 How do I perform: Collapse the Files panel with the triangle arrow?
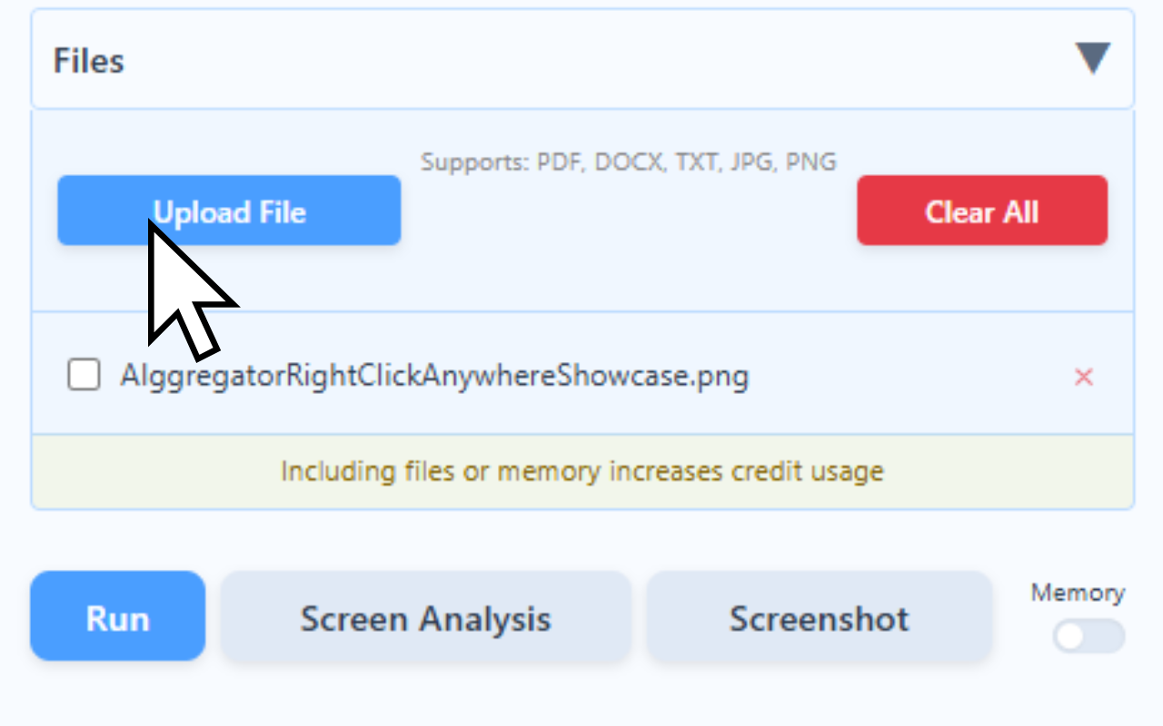click(x=1093, y=59)
